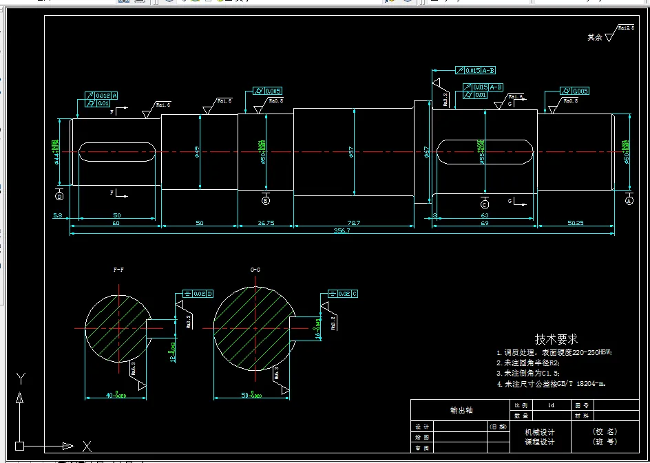Pick the 0.02 D symmetry tolerance frame

pos(198,294)
